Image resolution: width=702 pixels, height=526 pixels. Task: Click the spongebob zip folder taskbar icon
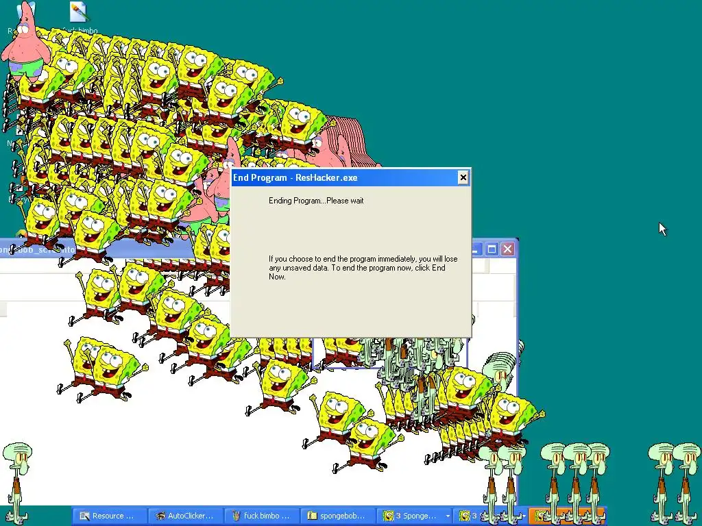pos(312,516)
